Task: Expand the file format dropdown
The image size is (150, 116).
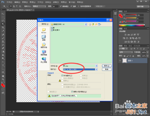Action: coord(96,69)
